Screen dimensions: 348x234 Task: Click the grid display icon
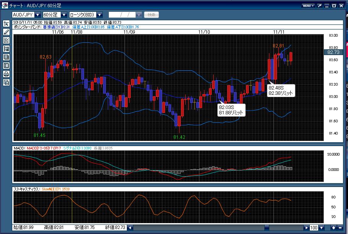pos(6,57)
